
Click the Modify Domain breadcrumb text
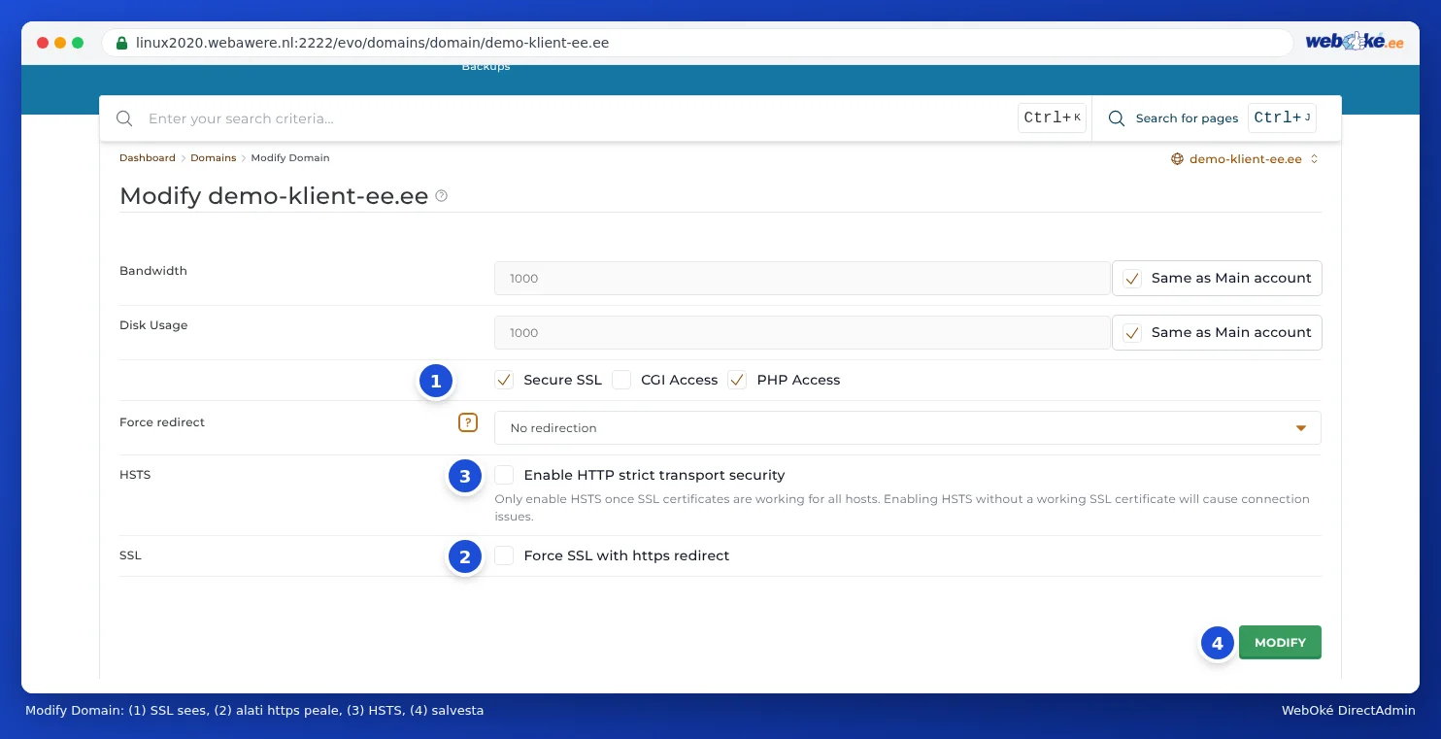290,157
